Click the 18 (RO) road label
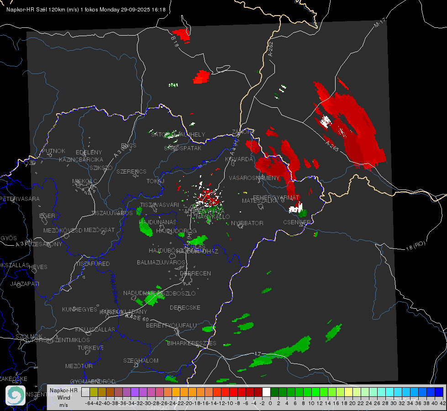Image resolution: width=447 pixels, height=411 pixels. click(415, 246)
